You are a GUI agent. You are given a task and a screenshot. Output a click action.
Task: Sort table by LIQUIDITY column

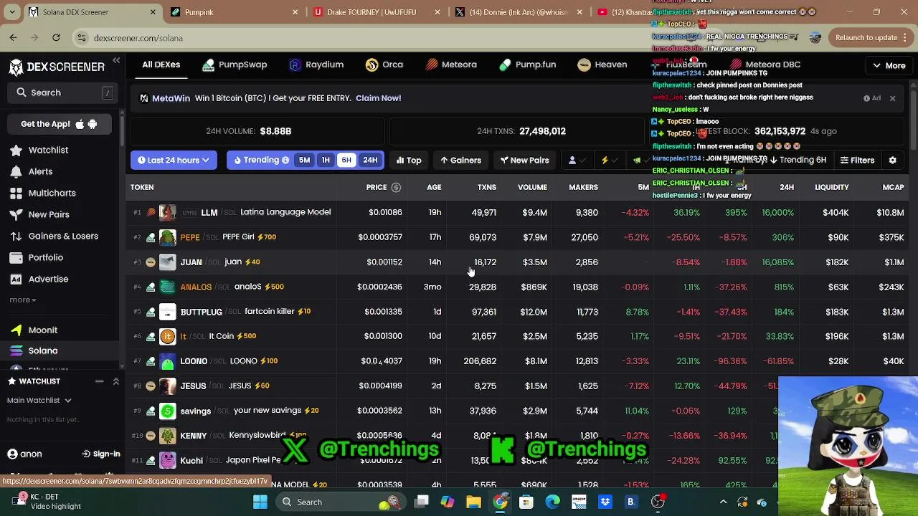point(831,188)
